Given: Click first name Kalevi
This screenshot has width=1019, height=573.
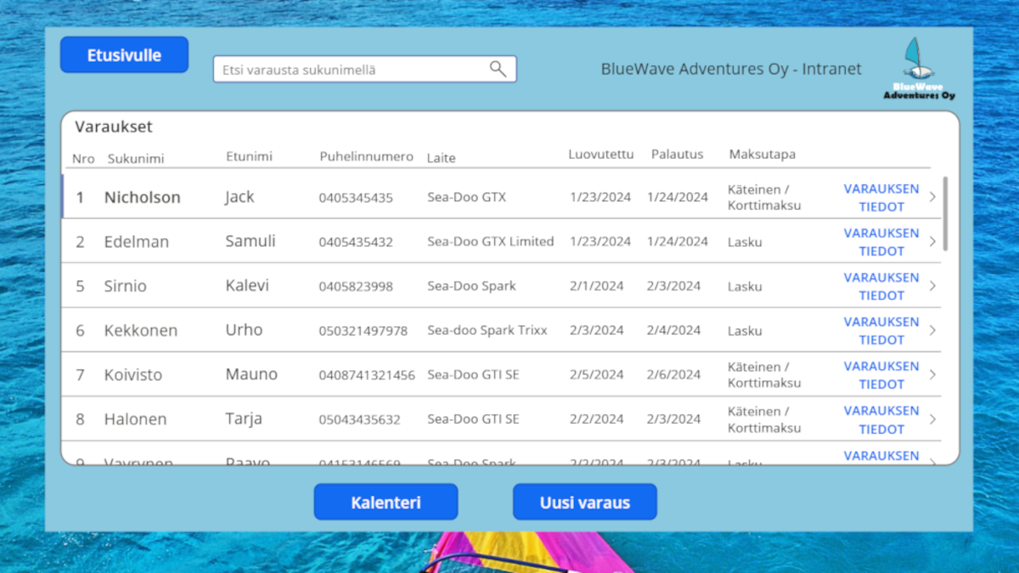Looking at the screenshot, I should (247, 285).
